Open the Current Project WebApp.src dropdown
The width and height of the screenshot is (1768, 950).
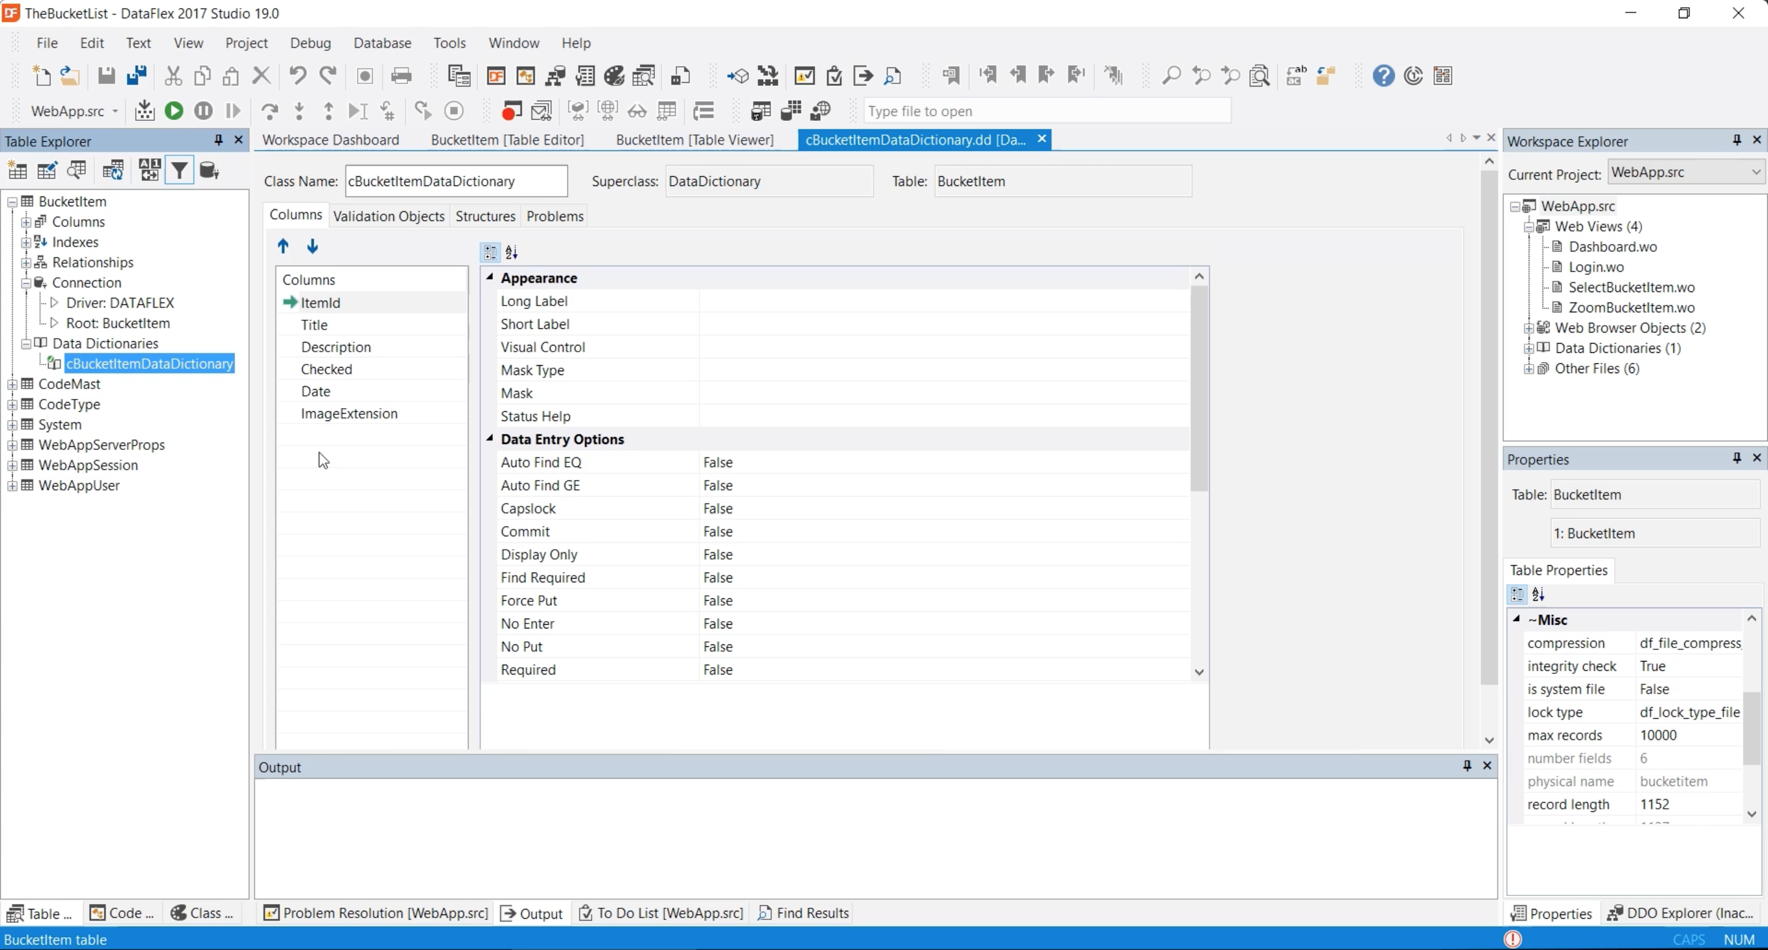coord(1755,172)
